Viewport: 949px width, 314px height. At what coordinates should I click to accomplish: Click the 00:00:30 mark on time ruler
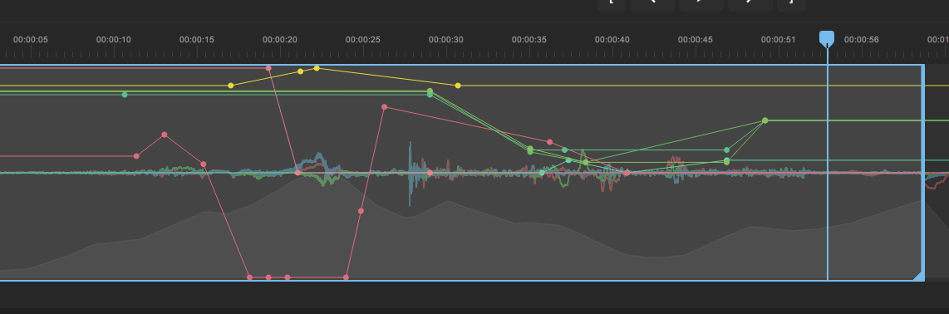(x=446, y=40)
